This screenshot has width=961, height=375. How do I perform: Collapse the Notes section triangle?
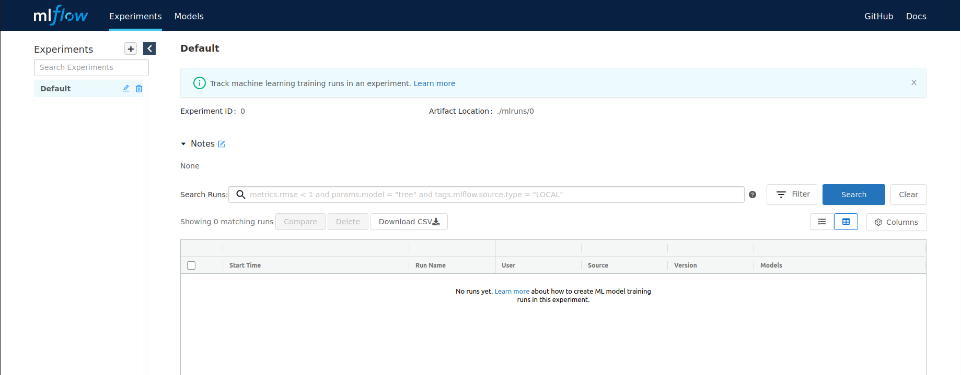(x=183, y=144)
